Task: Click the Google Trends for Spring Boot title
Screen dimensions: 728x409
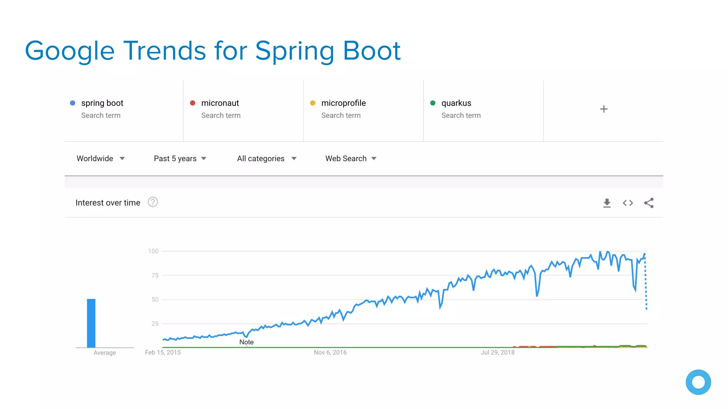Action: [213, 51]
